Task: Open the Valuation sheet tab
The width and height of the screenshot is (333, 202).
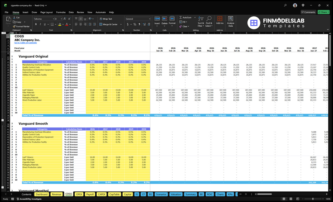Action: point(176,194)
